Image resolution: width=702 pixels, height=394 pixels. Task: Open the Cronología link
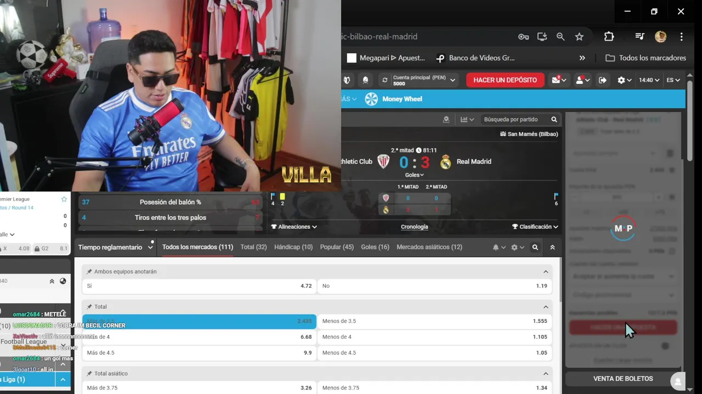(415, 227)
